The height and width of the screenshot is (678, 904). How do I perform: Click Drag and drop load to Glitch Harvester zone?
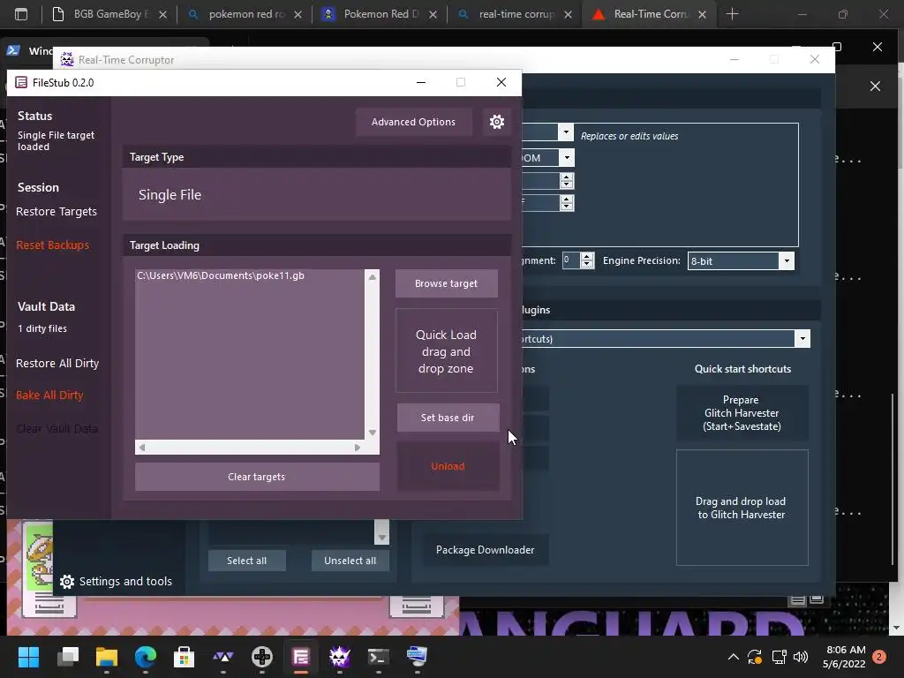pos(742,508)
